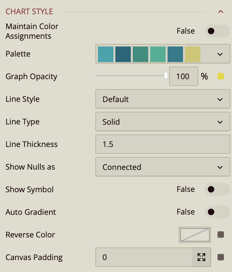Open the Palette dropdown arrow
Image resolution: width=232 pixels, height=272 pixels.
tap(220, 54)
